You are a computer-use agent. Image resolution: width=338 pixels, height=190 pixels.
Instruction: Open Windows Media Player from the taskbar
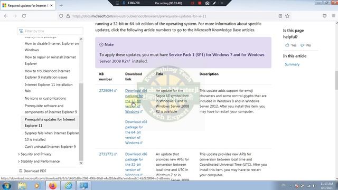(x=36, y=186)
